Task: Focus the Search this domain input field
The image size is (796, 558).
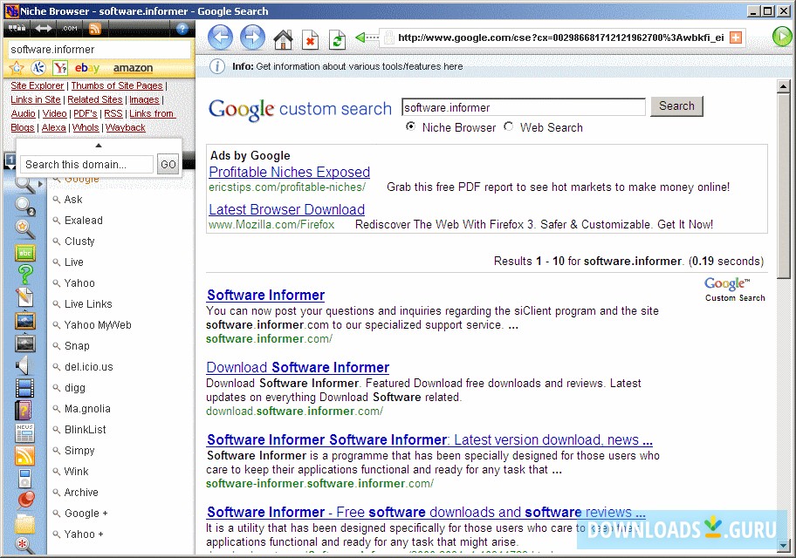Action: 86,165
